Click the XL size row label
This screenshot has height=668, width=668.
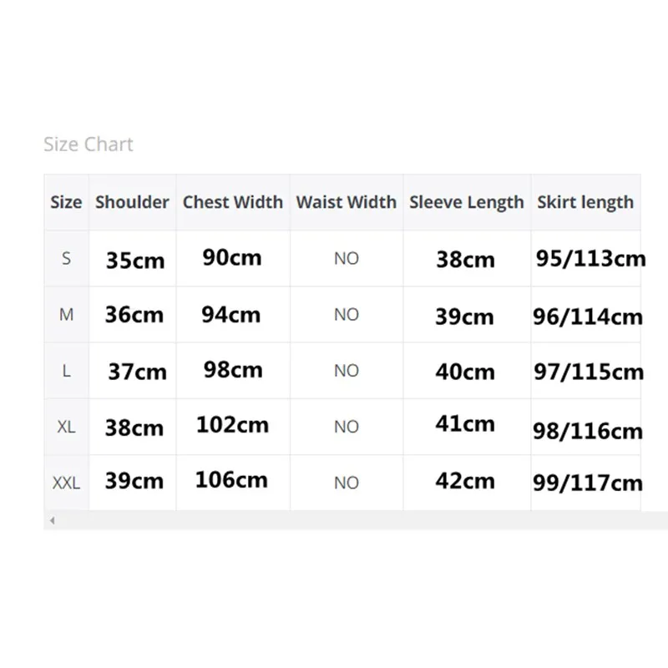66,427
